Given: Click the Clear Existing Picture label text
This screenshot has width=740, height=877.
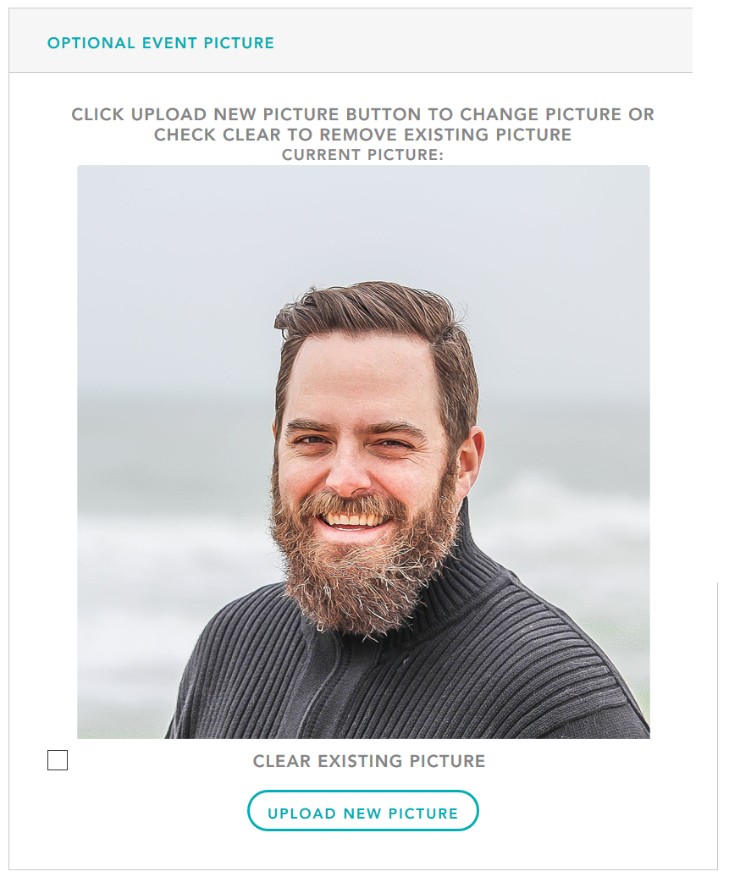Looking at the screenshot, I should (369, 761).
